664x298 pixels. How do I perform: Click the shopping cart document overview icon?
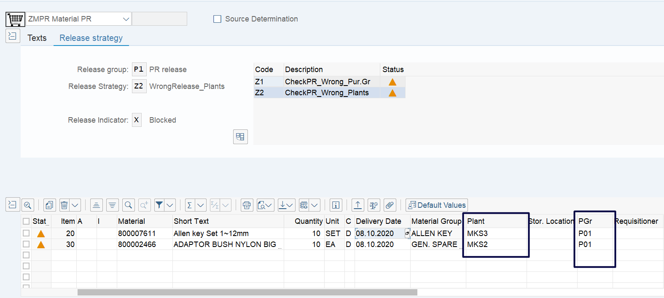[x=15, y=19]
